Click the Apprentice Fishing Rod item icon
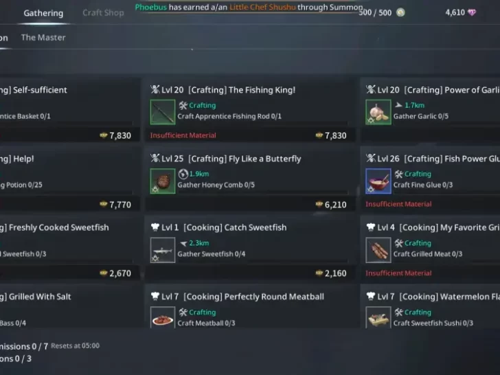The width and height of the screenshot is (500, 375). [x=163, y=112]
